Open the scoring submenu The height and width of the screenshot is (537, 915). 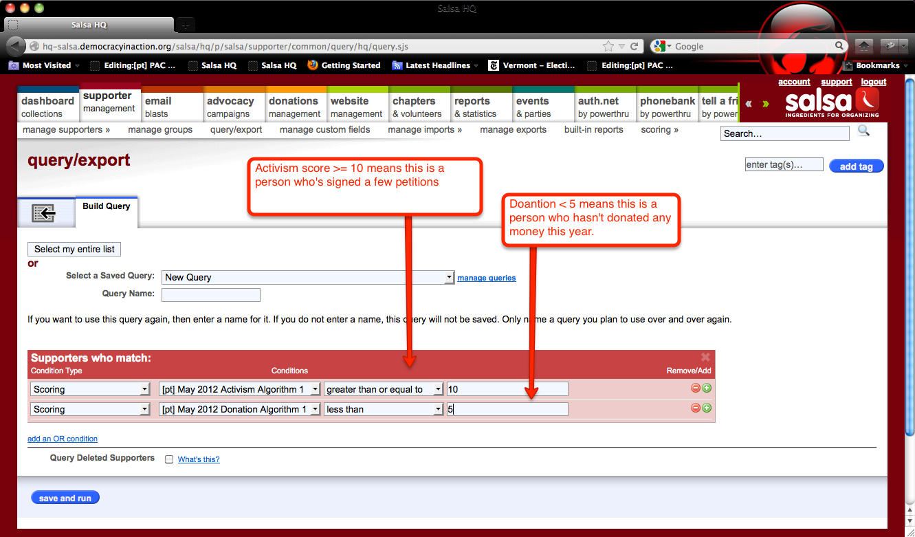pyautogui.click(x=659, y=129)
